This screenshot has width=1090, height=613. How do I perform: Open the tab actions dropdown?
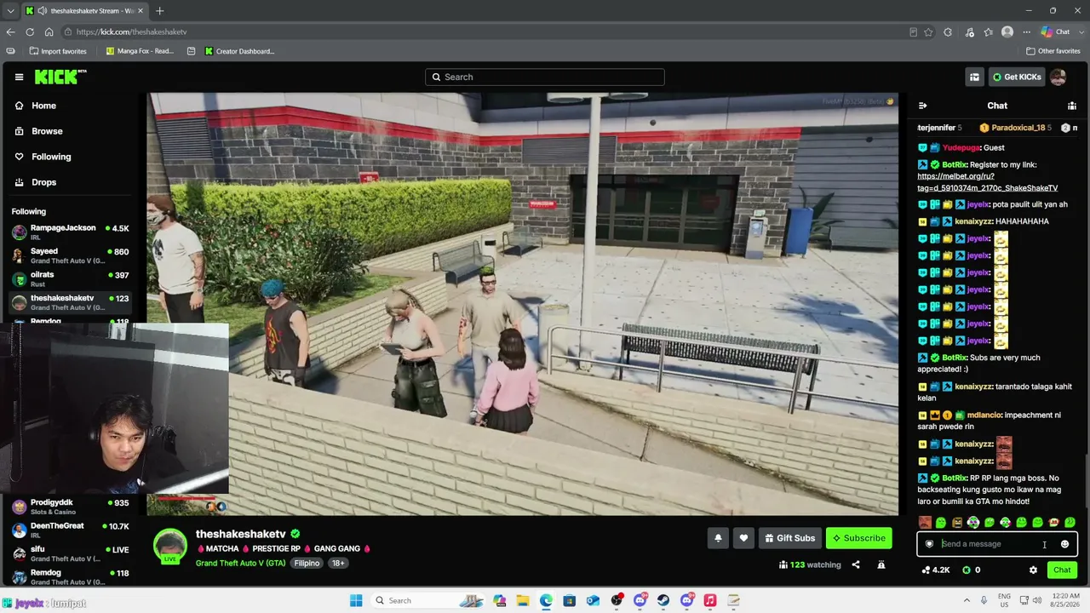click(x=10, y=11)
